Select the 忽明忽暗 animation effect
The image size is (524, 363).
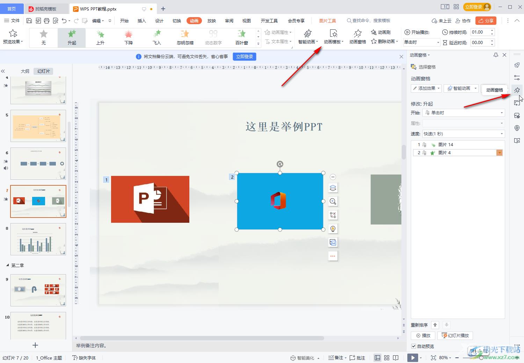[185, 37]
